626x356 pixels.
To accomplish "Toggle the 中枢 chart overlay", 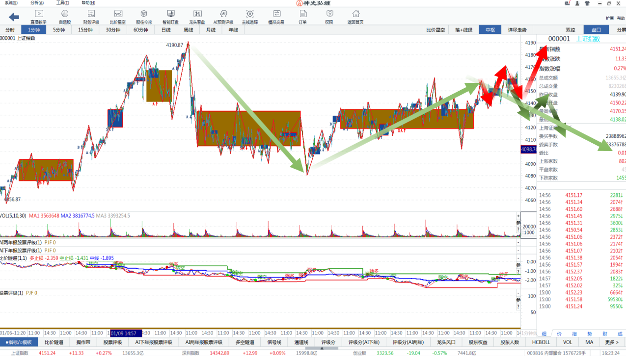I will tap(490, 30).
